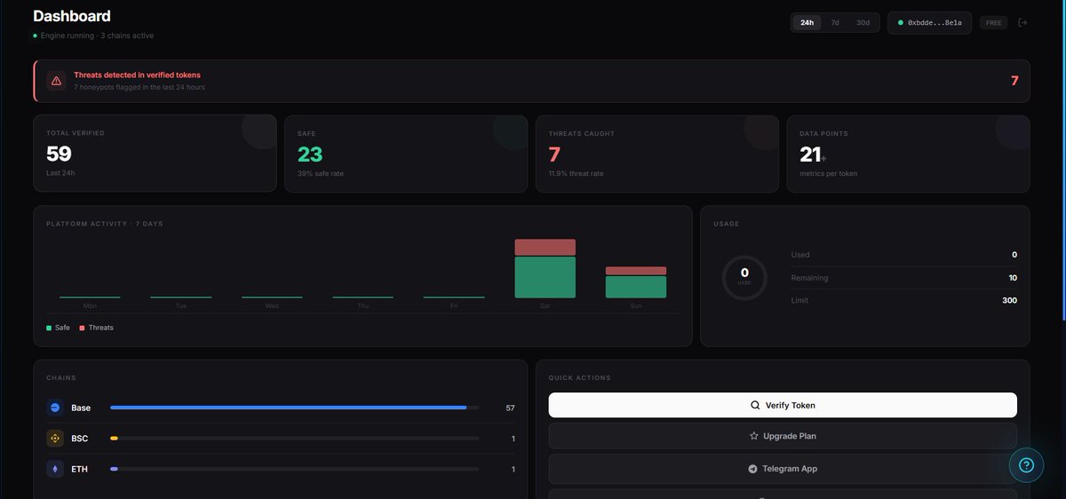Viewport: 1066px width, 499px height.
Task: Open the help button at bottom right
Action: [1026, 464]
